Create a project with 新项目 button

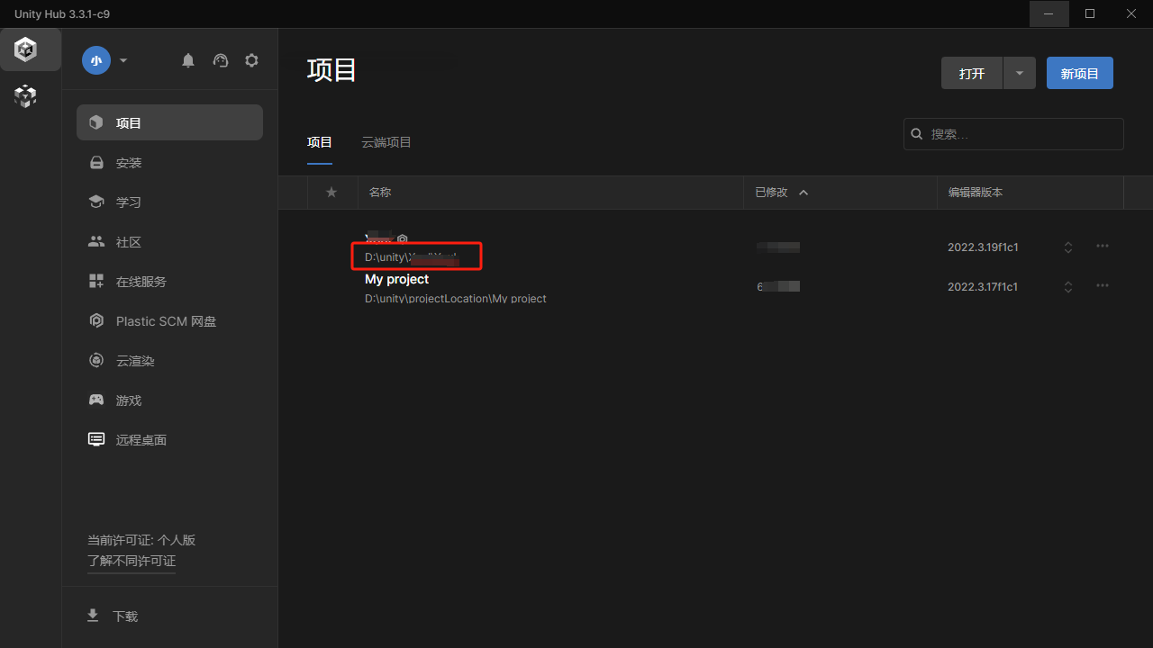coord(1080,74)
